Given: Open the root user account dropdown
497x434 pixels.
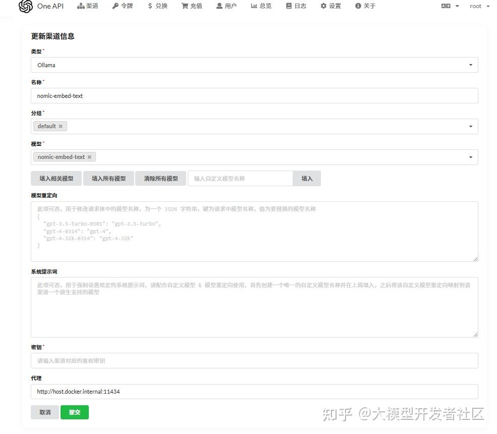Looking at the screenshot, I should pyautogui.click(x=479, y=6).
